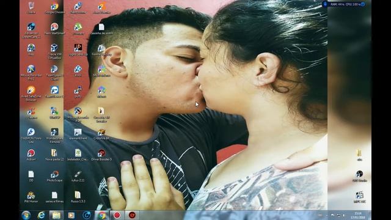Open the Nova pasta (2) folder

click(x=54, y=155)
